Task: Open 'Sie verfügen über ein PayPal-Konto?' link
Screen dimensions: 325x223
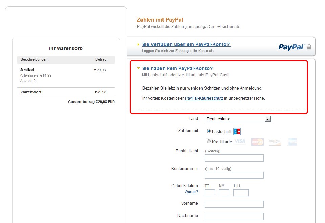Action: [186, 44]
